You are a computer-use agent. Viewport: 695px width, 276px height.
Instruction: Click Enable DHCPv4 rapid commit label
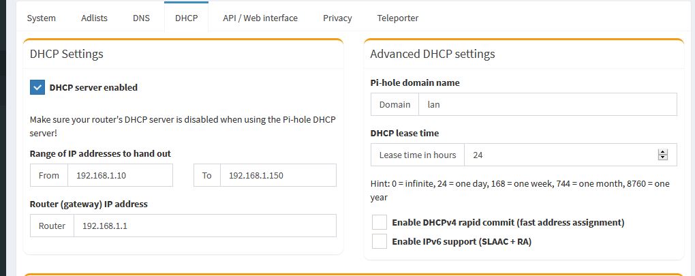coord(508,222)
